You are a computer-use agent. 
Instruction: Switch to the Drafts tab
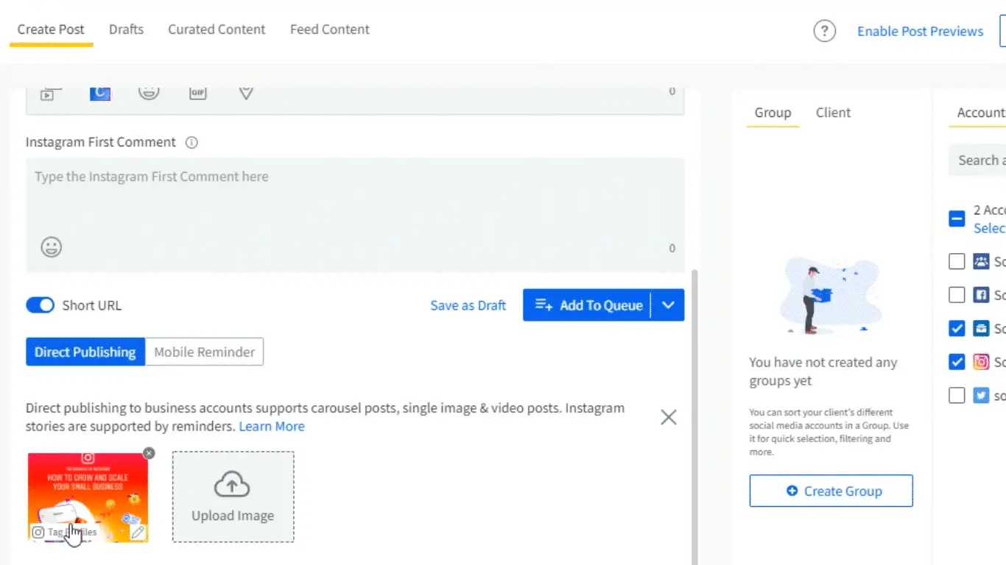(126, 30)
